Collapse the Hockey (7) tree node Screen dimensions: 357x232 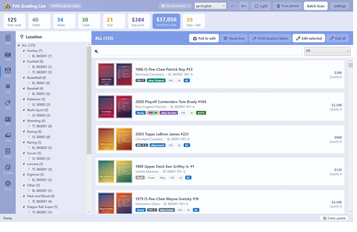[24, 51]
